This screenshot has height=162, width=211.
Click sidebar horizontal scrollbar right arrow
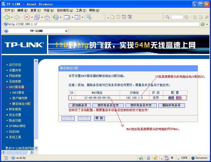pyautogui.click(x=32, y=152)
